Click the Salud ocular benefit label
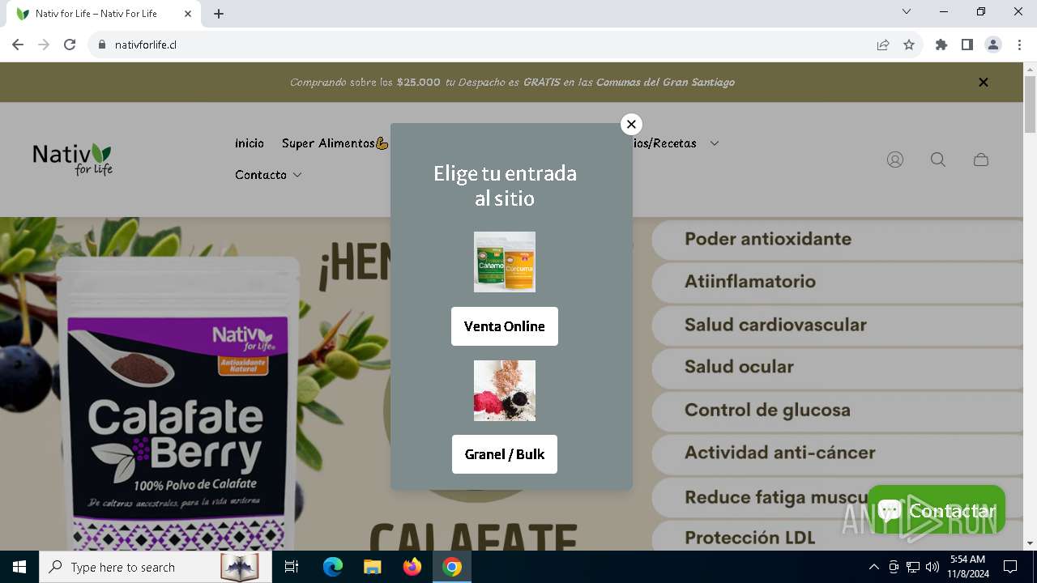Viewport: 1037px width, 583px height. (739, 367)
